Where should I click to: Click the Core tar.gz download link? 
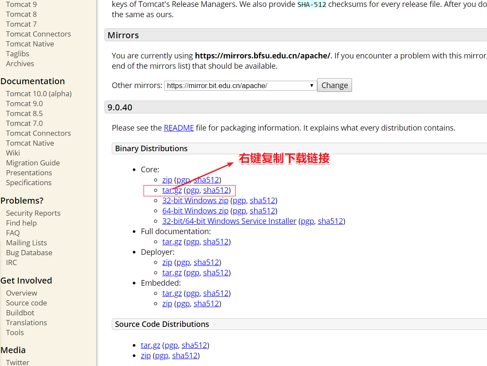point(172,190)
